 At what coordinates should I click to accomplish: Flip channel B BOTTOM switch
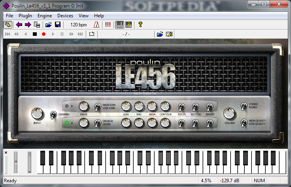pos(195,107)
